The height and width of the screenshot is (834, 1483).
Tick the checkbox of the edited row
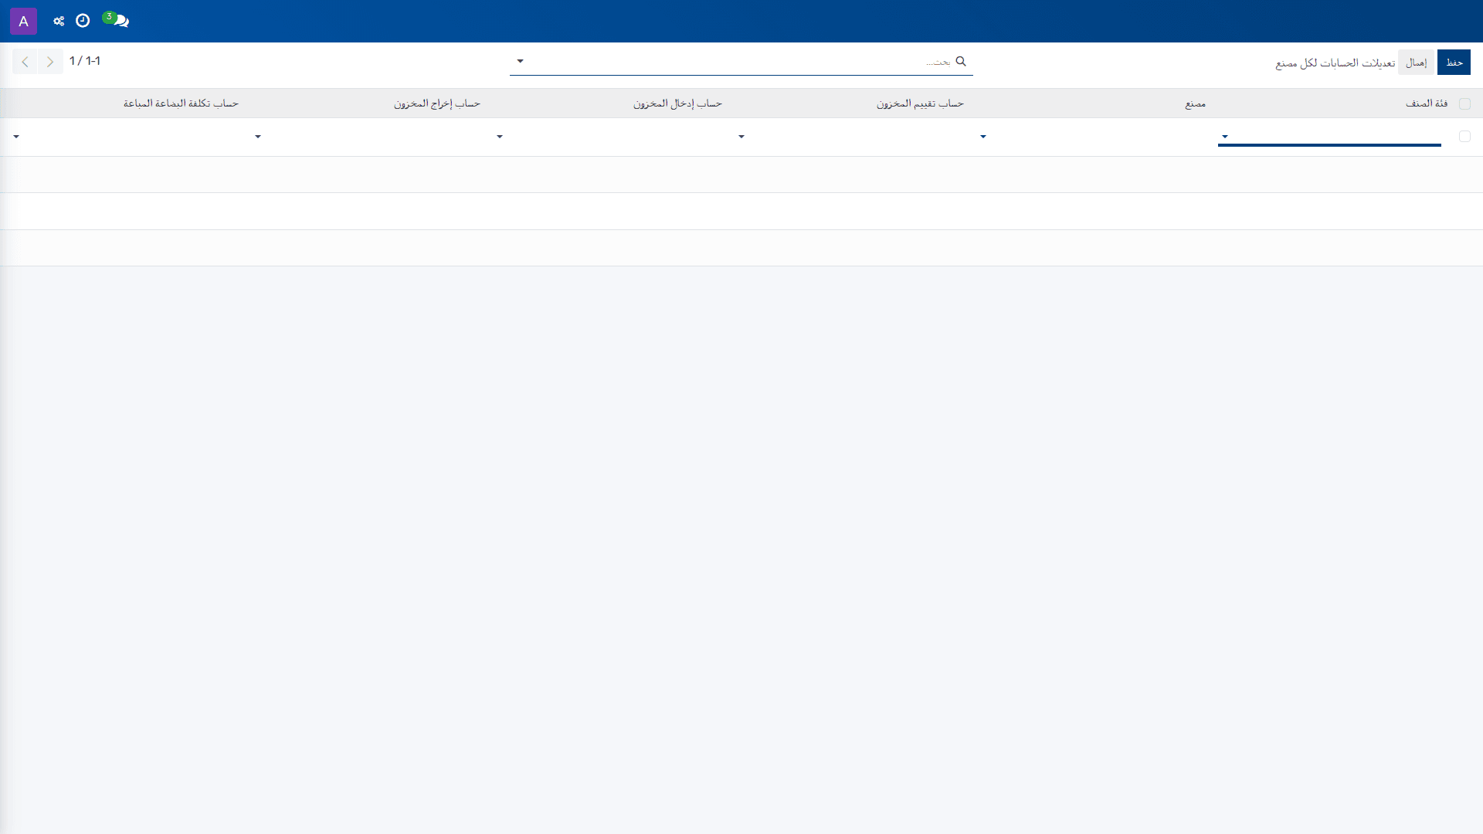1464,137
